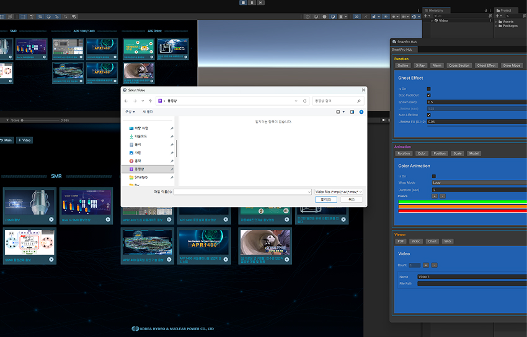Viewport: 527px width, 337px height.
Task: Click the Pause button in Unity toolbar
Action: 252,2
